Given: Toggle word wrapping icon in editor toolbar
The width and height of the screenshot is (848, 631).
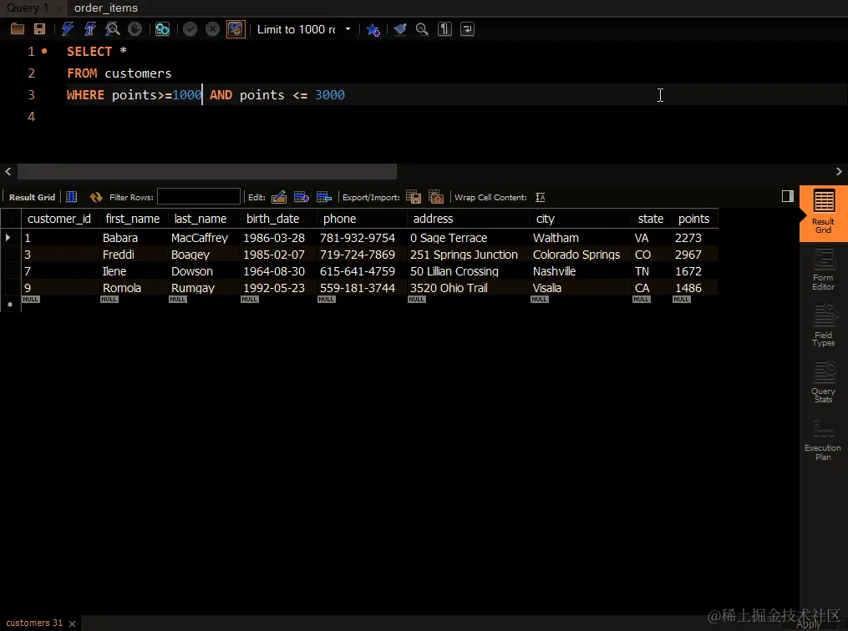Looking at the screenshot, I should click(467, 29).
